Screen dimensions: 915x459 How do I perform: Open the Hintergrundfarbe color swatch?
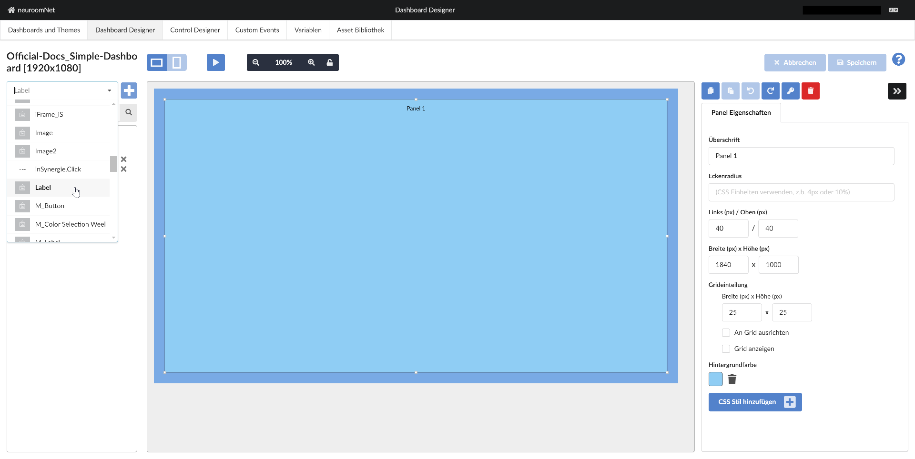coord(715,379)
